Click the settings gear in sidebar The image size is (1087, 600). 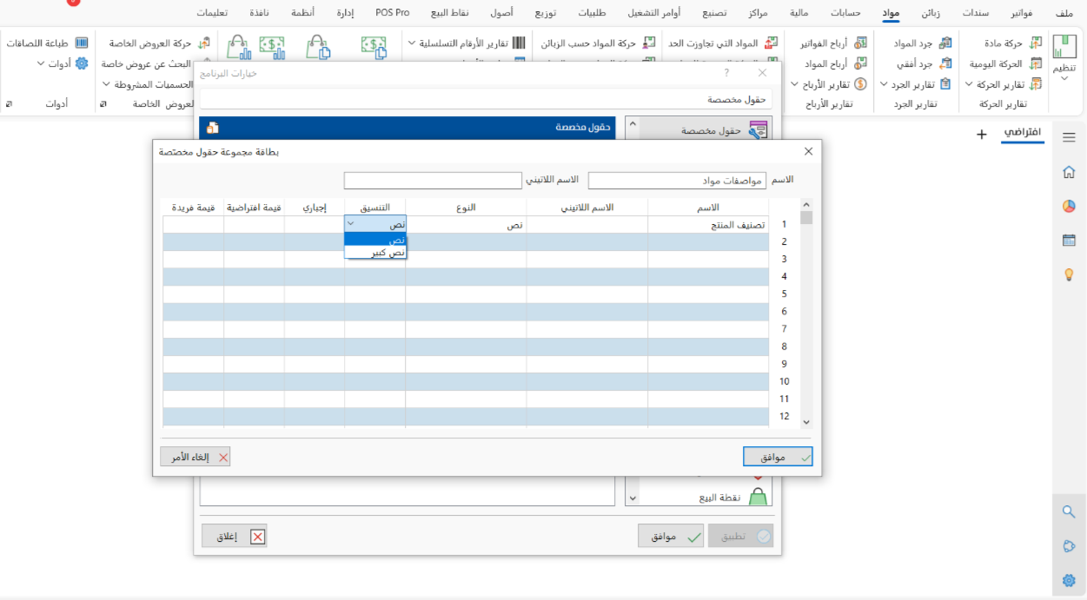(1069, 580)
